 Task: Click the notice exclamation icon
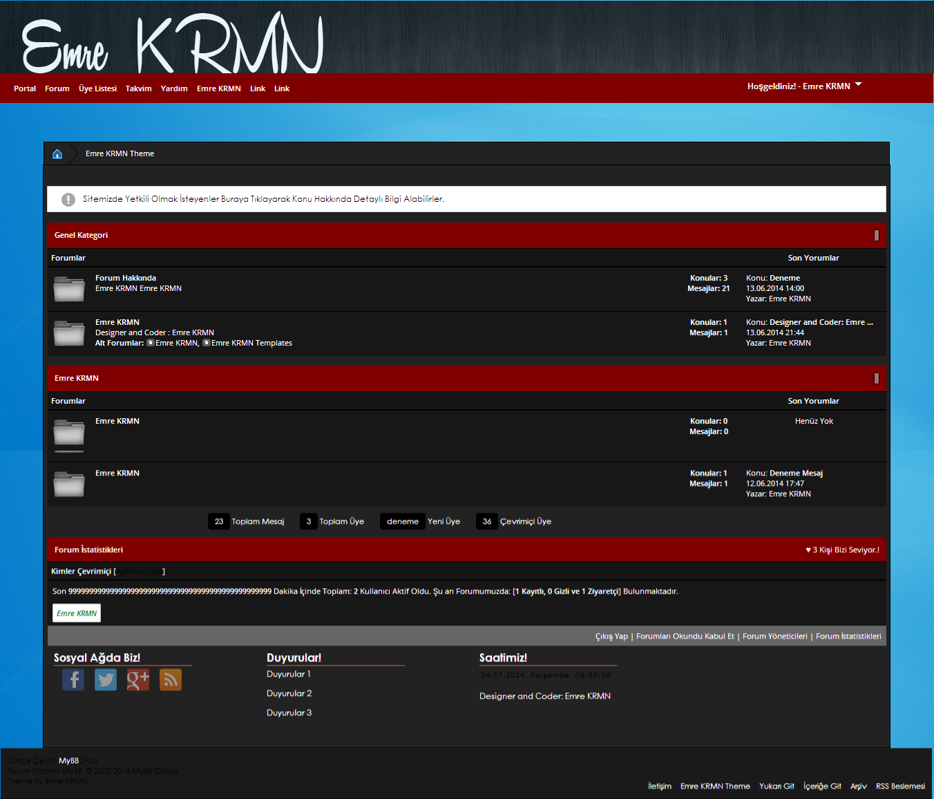[68, 199]
